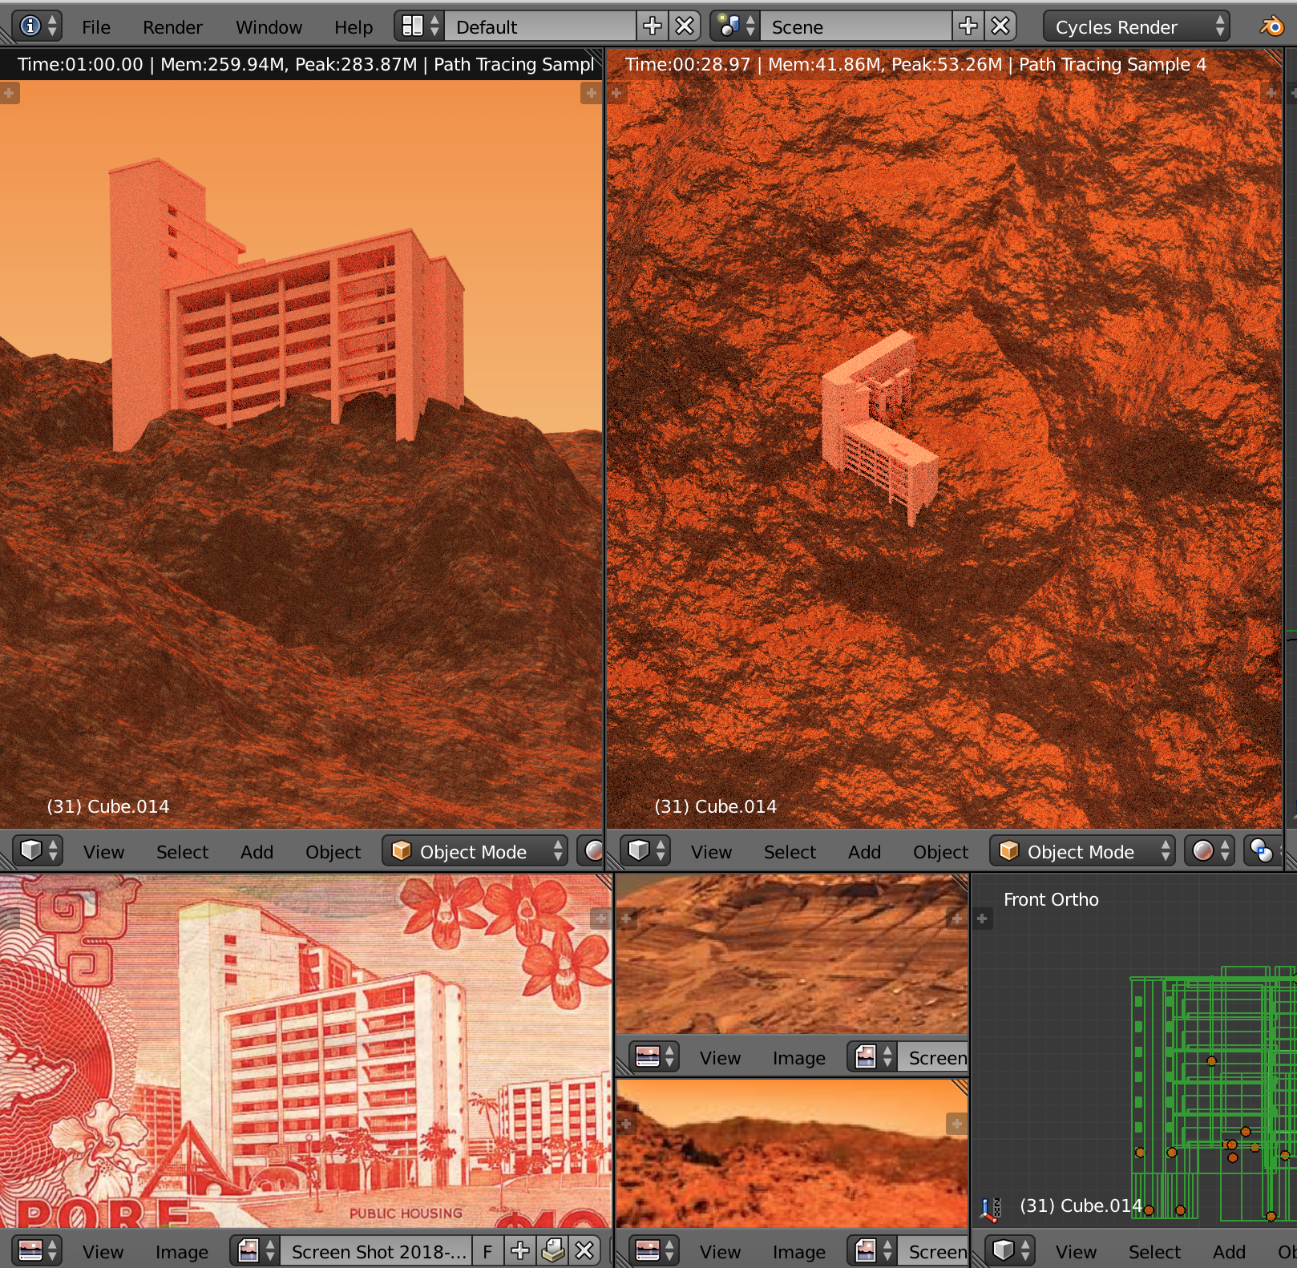Image resolution: width=1297 pixels, height=1268 pixels.
Task: Click the Blender logo icon
Action: pyautogui.click(x=1271, y=26)
